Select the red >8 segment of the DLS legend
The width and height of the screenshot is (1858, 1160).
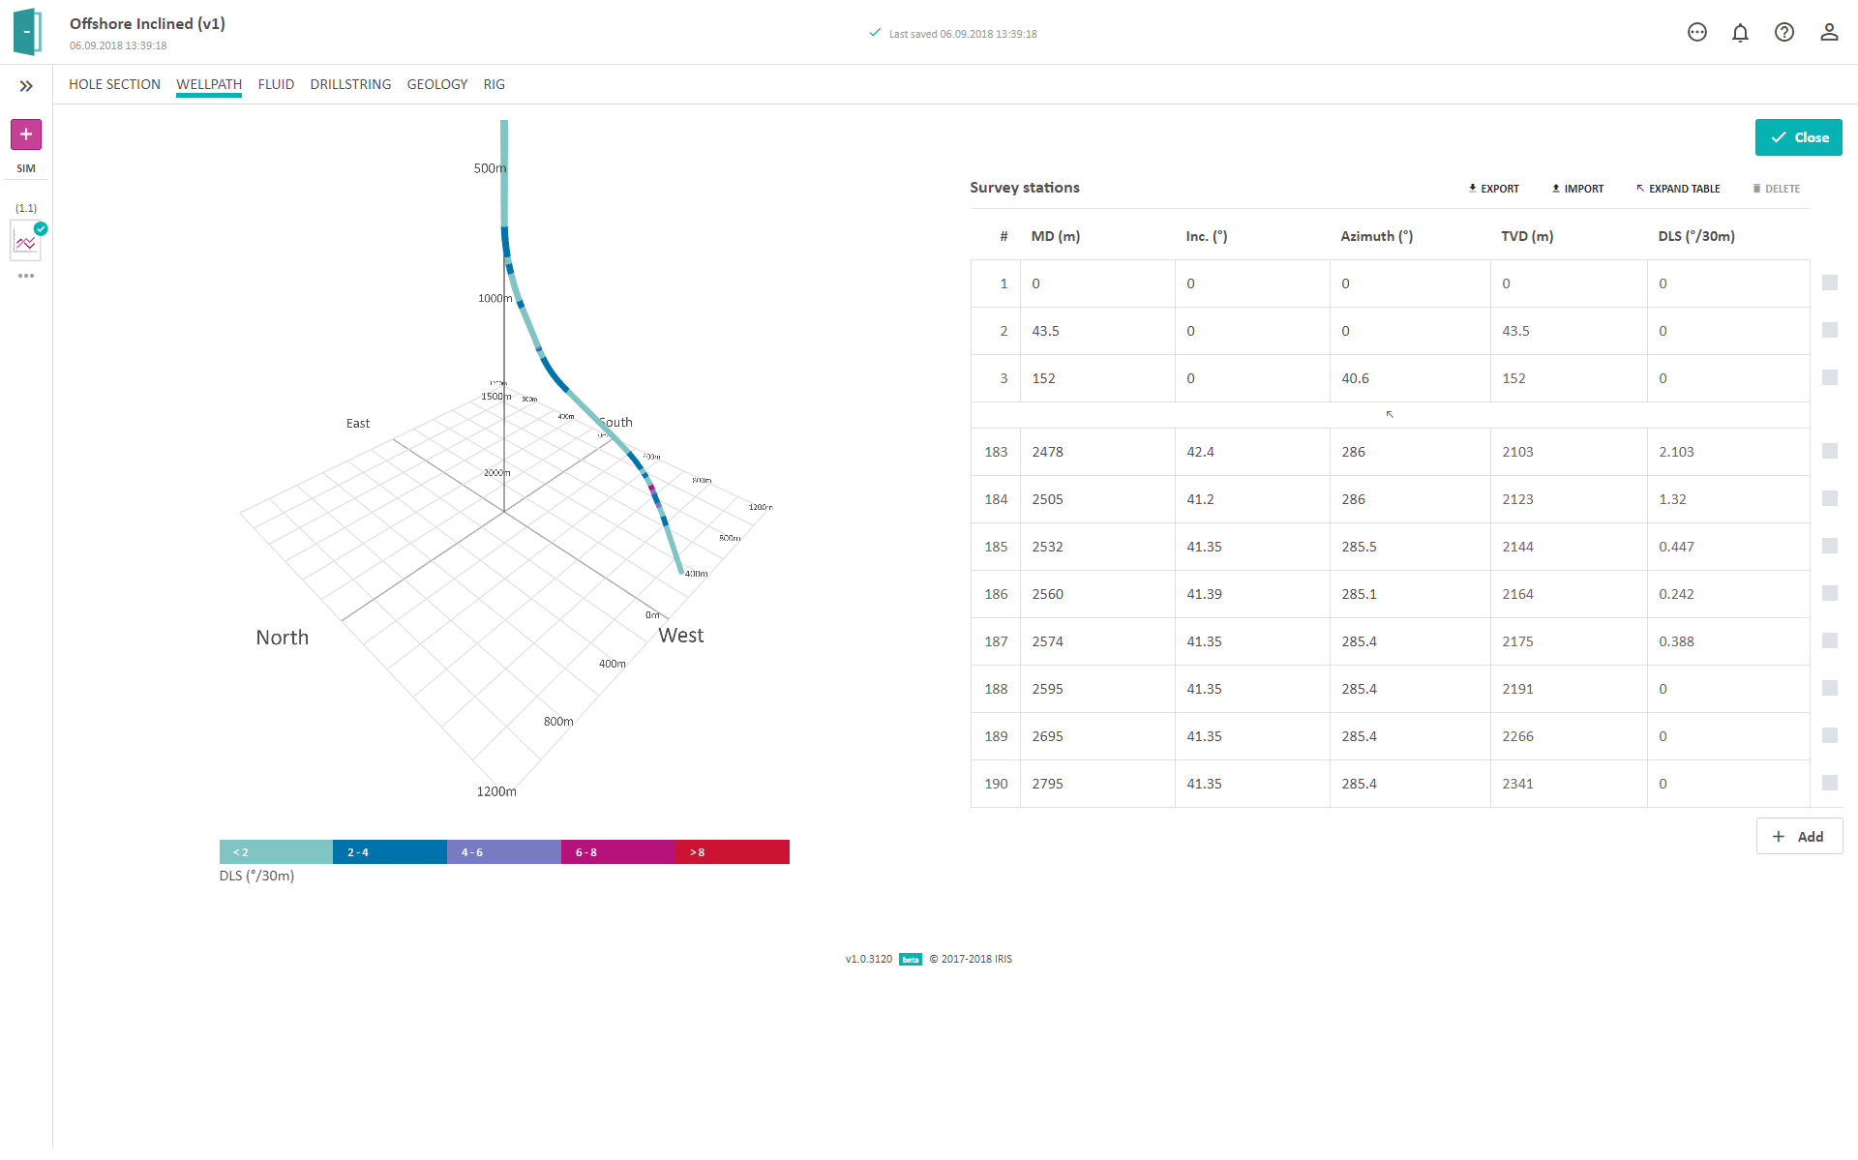[x=731, y=851]
